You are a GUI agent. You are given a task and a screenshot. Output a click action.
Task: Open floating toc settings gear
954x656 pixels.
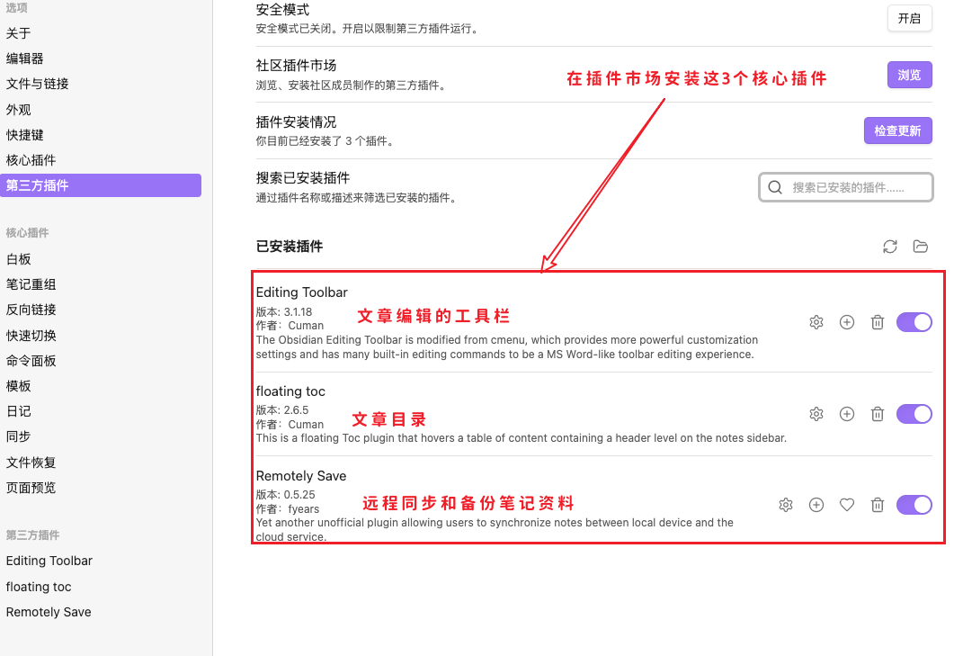tap(816, 414)
